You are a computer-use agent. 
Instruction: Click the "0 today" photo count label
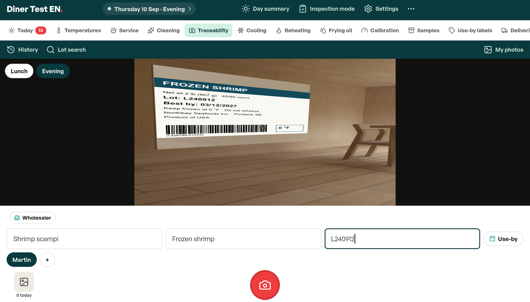[24, 295]
